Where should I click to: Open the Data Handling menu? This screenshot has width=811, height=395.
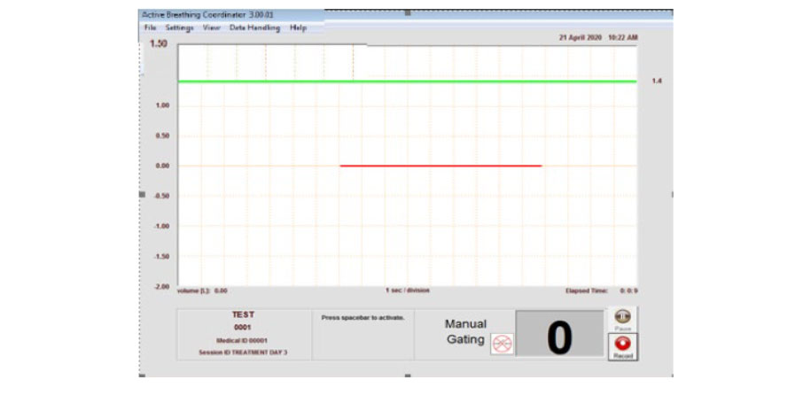click(x=254, y=28)
